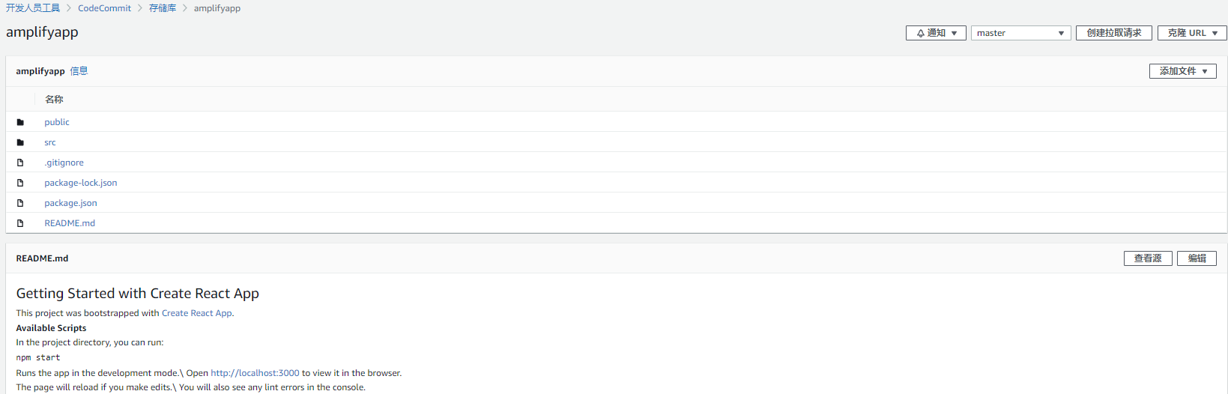Open the 通知 dropdown
The image size is (1228, 394).
(936, 33)
